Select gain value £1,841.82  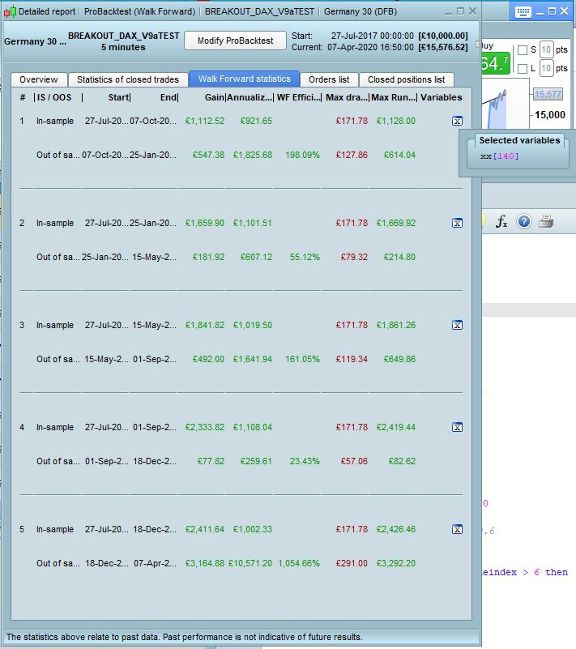click(x=204, y=325)
